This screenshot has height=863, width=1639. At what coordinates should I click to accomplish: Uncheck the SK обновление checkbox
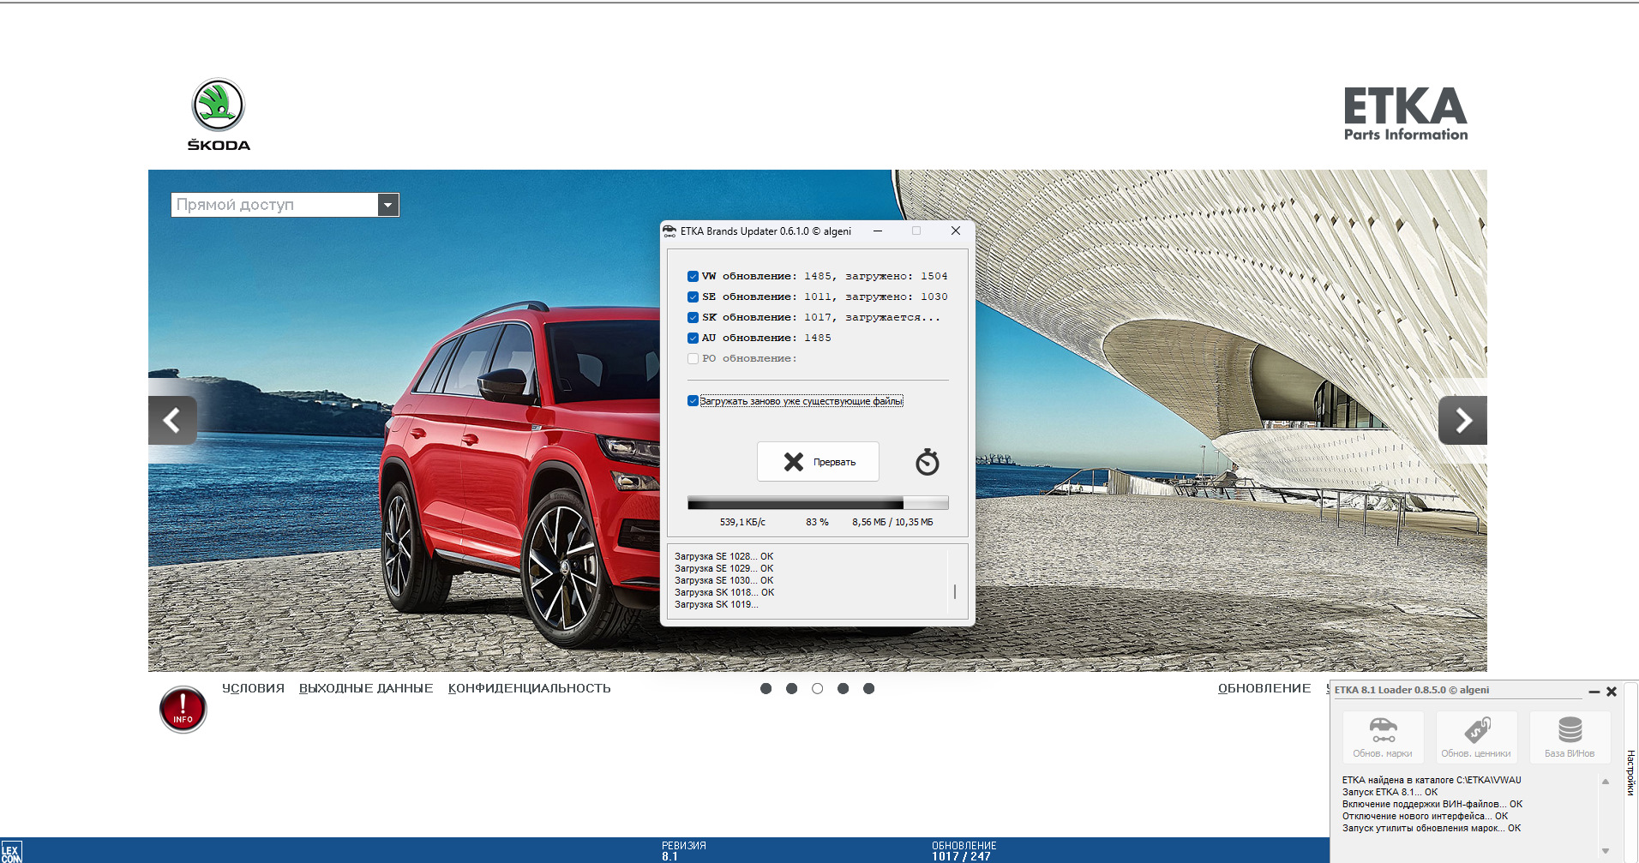click(x=693, y=317)
